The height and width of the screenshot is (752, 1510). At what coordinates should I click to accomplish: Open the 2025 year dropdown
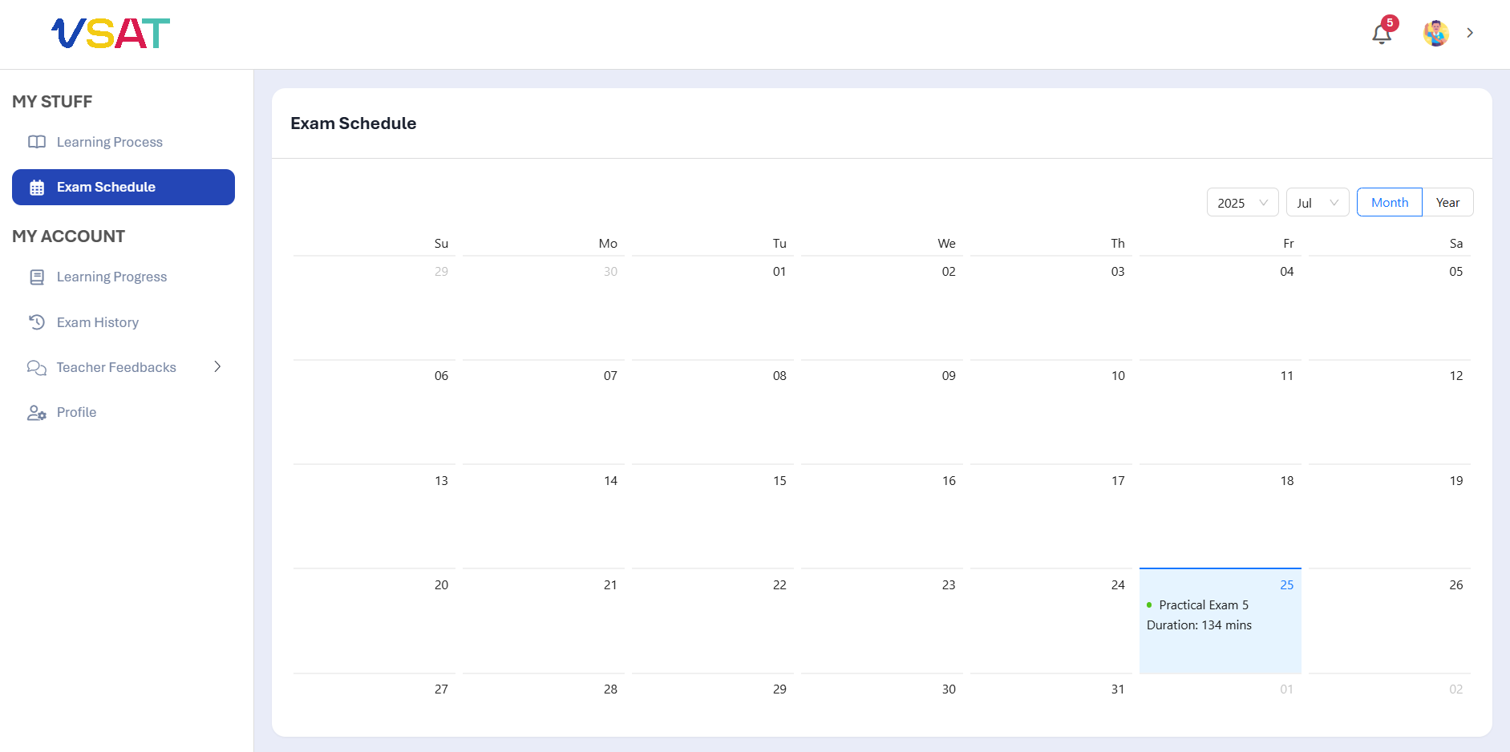tap(1242, 203)
